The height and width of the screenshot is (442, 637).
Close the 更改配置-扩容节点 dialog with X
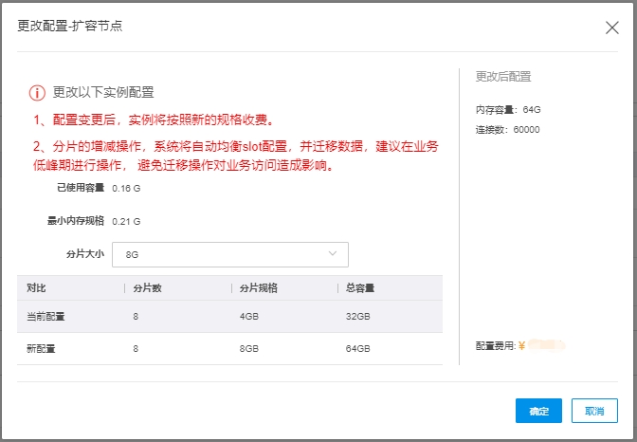612,28
